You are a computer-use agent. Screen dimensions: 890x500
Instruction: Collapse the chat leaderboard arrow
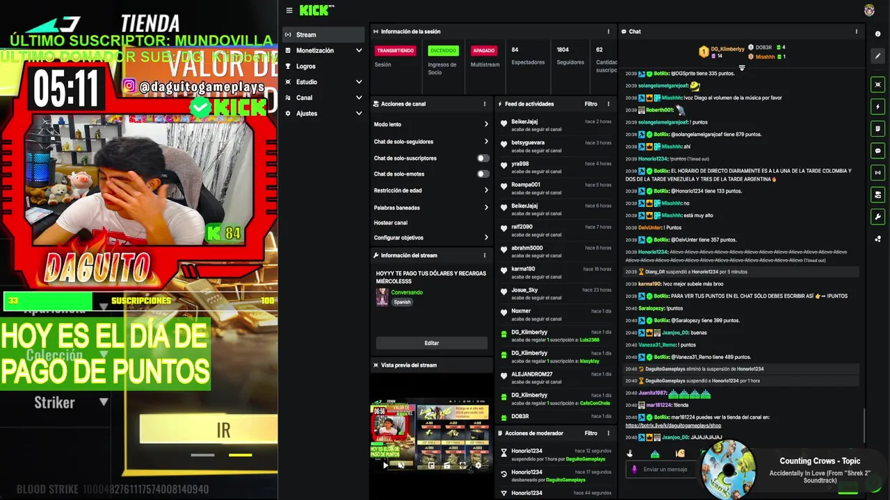[742, 67]
